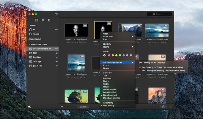Click the thumbnail size slider knob
This screenshot has height=119, width=203.
coord(62,107)
